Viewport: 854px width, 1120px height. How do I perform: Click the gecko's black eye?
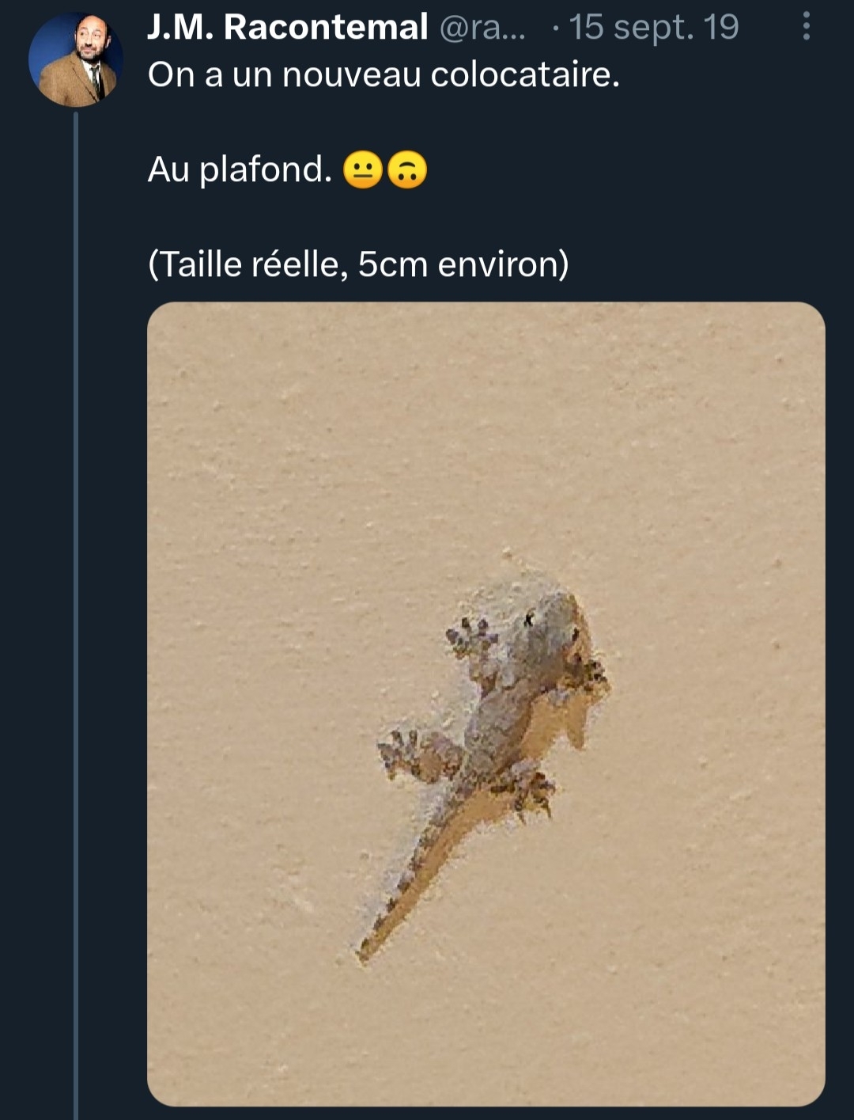tap(529, 617)
